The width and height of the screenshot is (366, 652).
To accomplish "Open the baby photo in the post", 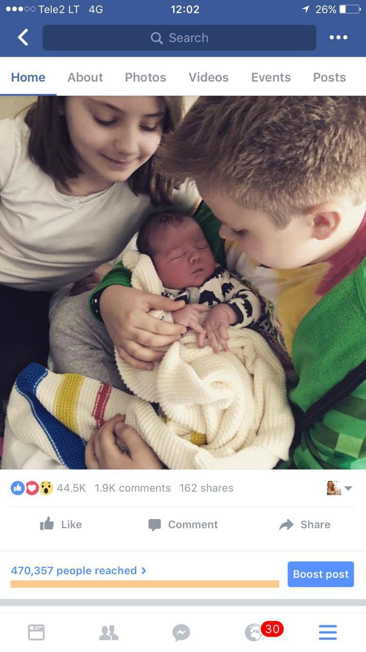I will coord(183,283).
